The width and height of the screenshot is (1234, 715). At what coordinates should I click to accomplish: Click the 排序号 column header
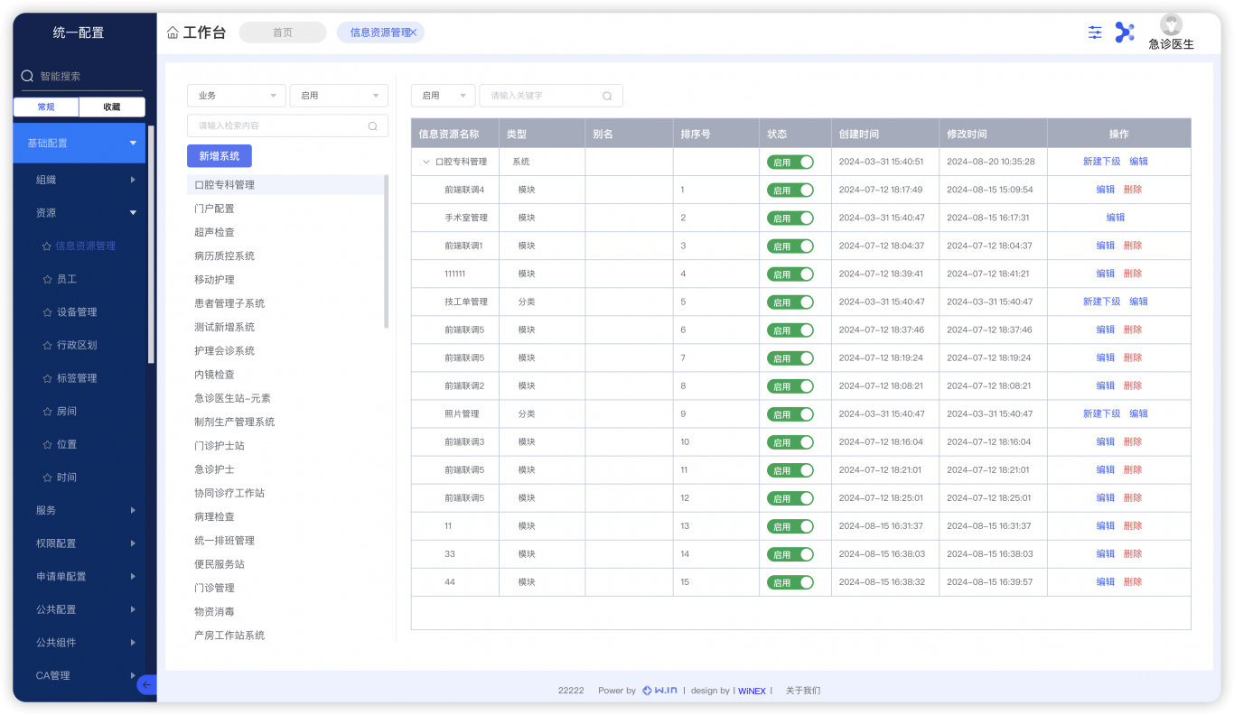click(716, 134)
